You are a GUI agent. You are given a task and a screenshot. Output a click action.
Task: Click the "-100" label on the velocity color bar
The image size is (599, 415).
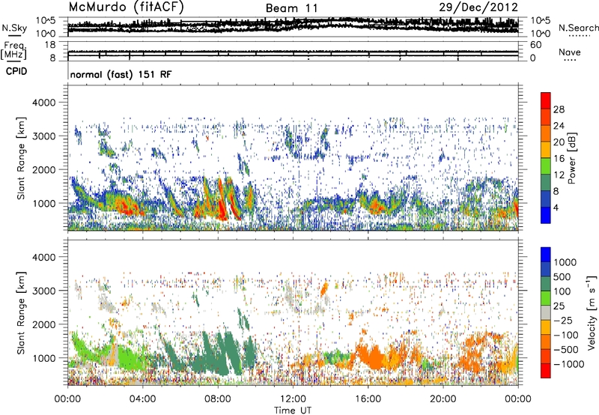click(566, 335)
